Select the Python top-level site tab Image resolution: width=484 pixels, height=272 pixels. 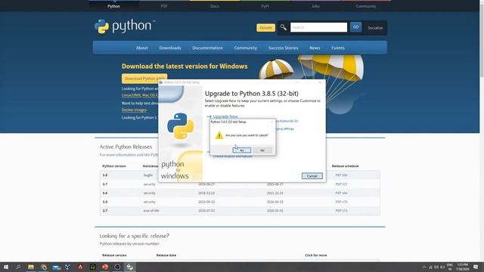coord(114,6)
